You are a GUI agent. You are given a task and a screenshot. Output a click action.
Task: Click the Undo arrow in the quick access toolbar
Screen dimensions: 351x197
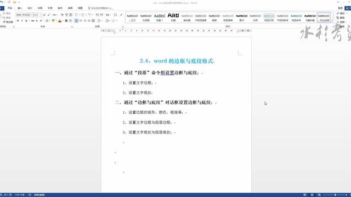1,2
